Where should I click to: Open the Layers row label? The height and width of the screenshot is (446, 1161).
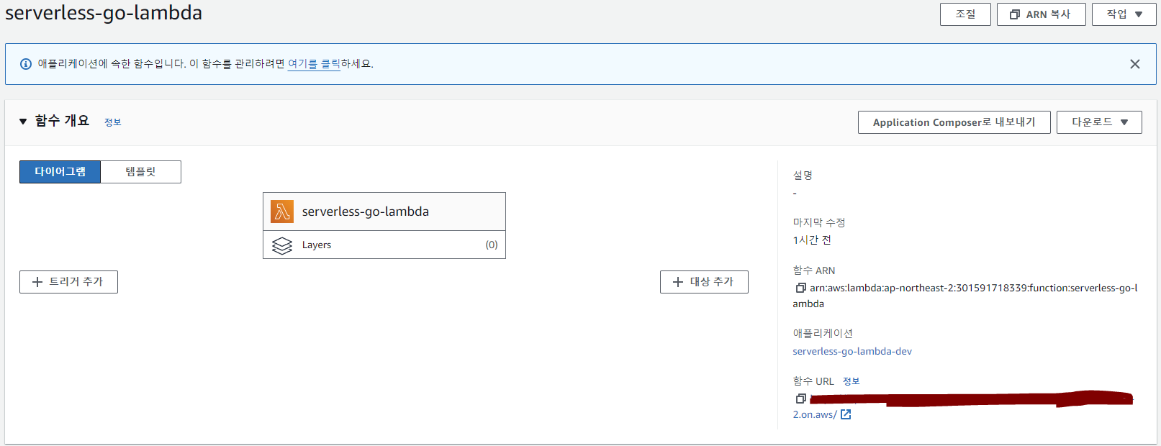317,245
